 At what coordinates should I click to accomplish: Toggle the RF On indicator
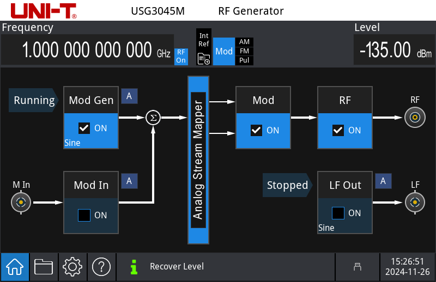[181, 57]
